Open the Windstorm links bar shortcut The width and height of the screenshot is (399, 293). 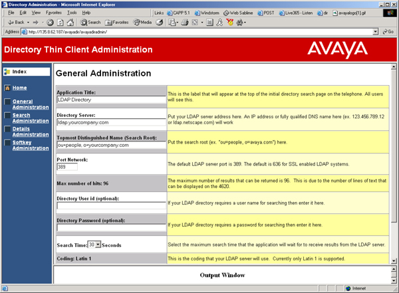[x=207, y=13]
